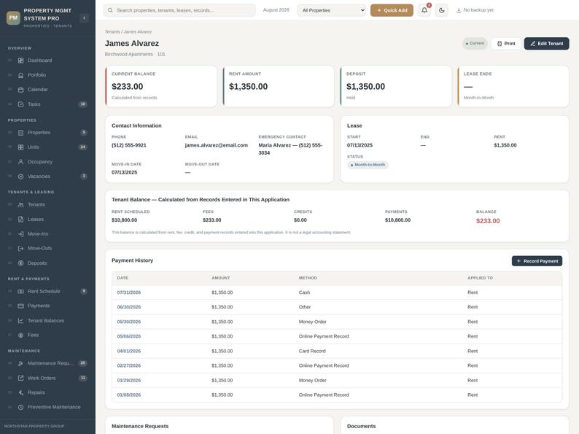
Task: Click the Method column header
Action: pos(308,278)
